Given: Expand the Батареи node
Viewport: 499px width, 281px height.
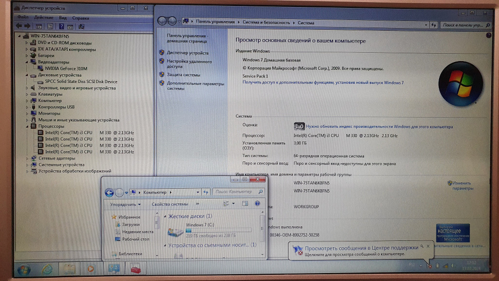Looking at the screenshot, I should 27,55.
